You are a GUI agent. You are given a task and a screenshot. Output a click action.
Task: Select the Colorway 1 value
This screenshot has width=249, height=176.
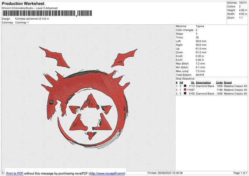click(x=22, y=22)
